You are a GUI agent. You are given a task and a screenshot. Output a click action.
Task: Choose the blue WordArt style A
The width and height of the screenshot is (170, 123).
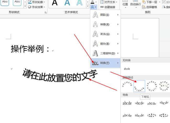(x=67, y=3)
